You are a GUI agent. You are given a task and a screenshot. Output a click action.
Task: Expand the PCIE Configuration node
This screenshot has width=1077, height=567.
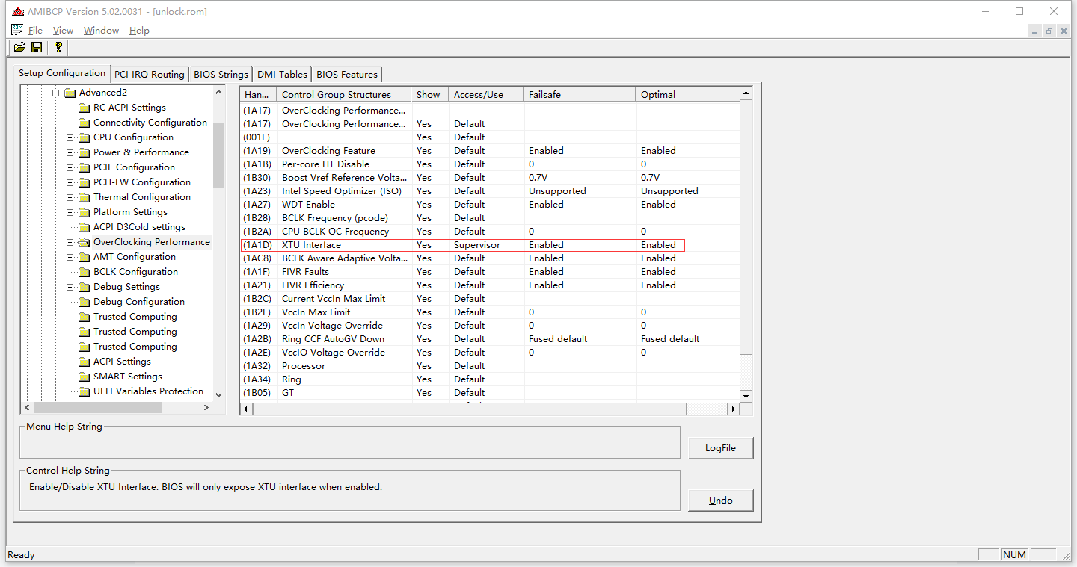(70, 167)
